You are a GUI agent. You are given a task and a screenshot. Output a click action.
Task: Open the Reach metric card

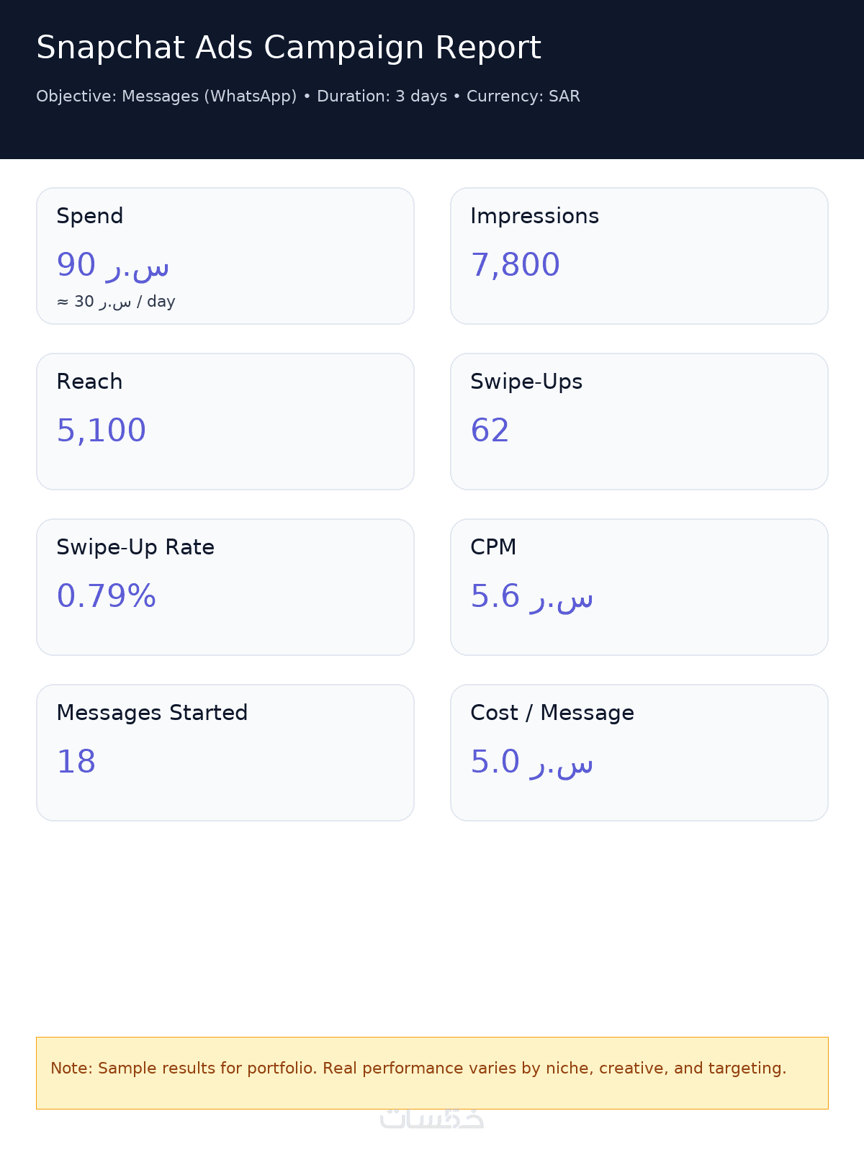[x=225, y=422]
